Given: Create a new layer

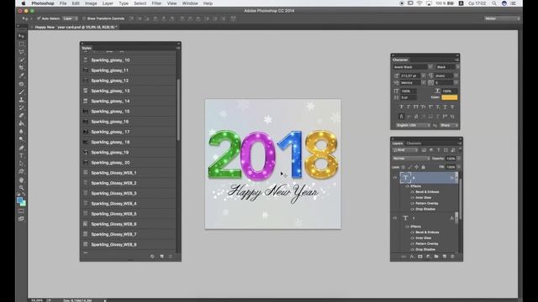Looking at the screenshot, I should click(445, 257).
